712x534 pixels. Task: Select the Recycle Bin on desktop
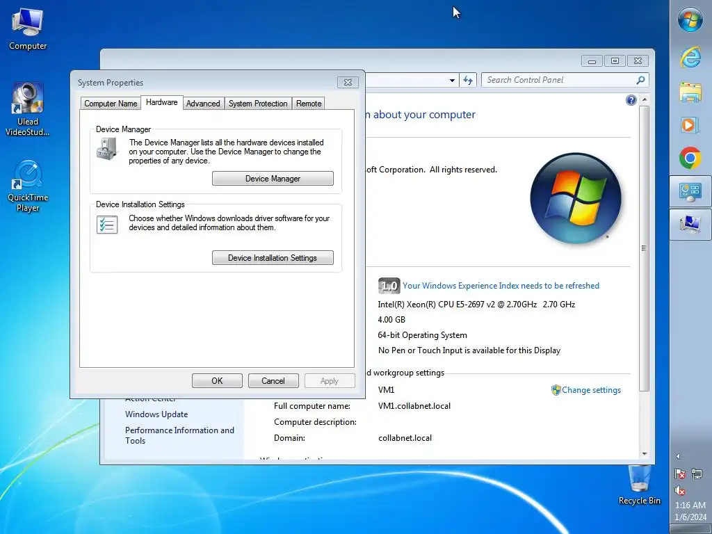[640, 486]
